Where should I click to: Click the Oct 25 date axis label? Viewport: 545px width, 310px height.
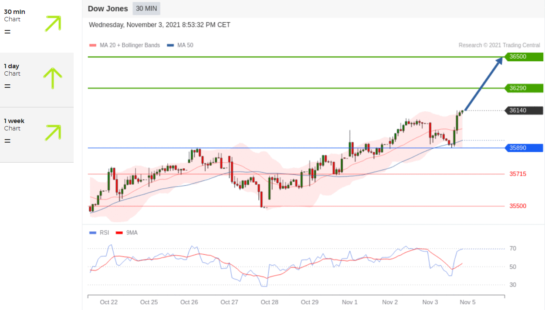tap(149, 302)
